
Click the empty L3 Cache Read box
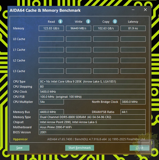click(x=51, y=71)
